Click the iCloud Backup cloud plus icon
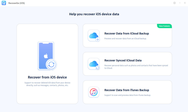The height and width of the screenshot is (112, 188). click(94, 36)
